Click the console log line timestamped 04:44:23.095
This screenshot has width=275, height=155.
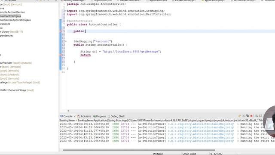click(x=167, y=141)
